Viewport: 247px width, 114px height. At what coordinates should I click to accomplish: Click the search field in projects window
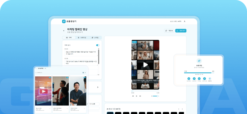[58, 73]
